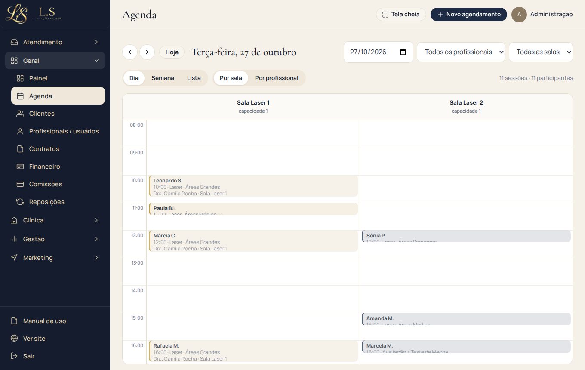Click the Comissões card icon
This screenshot has width=585, height=370.
click(20, 184)
